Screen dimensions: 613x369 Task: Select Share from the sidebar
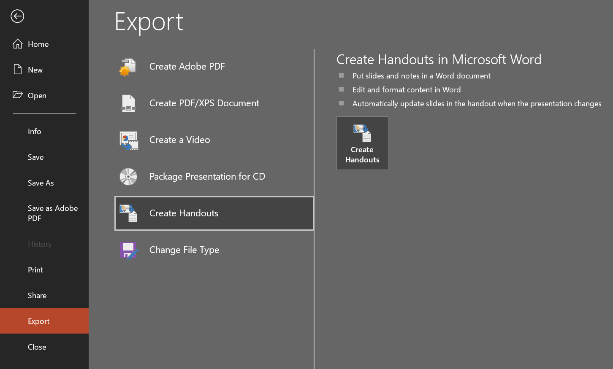[37, 295]
